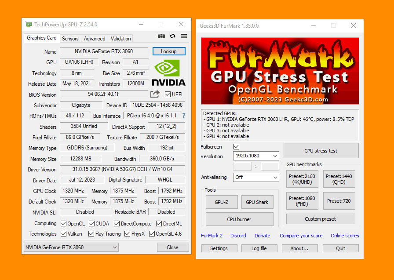
Task: Toggle the UEFI checkbox
Action: 168,95
